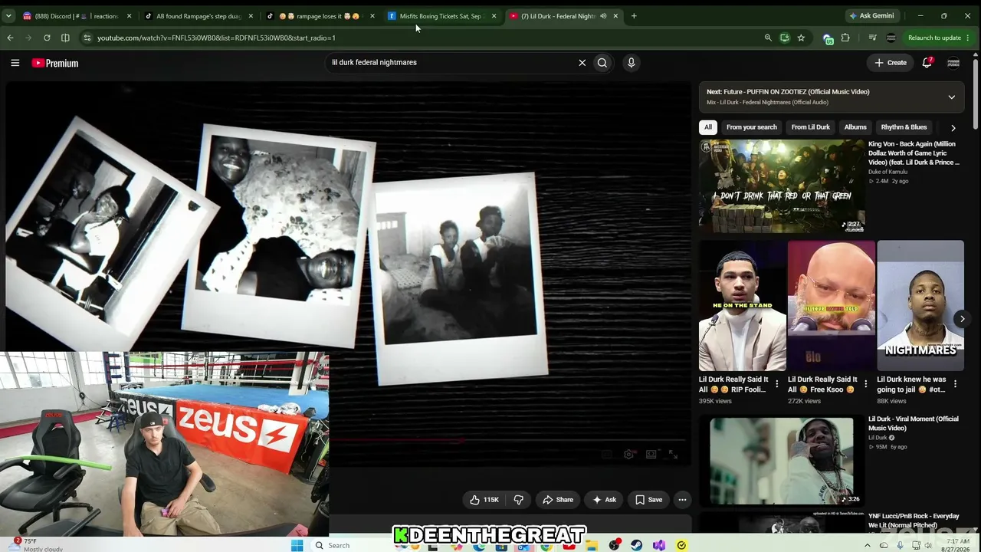Start voice search with the microphone icon

632,63
